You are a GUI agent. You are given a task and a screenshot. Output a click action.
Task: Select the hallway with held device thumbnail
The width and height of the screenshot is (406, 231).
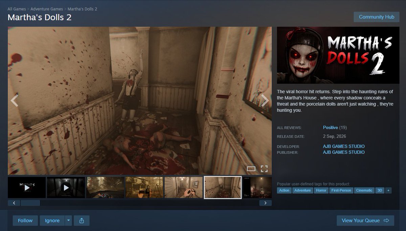coord(184,187)
